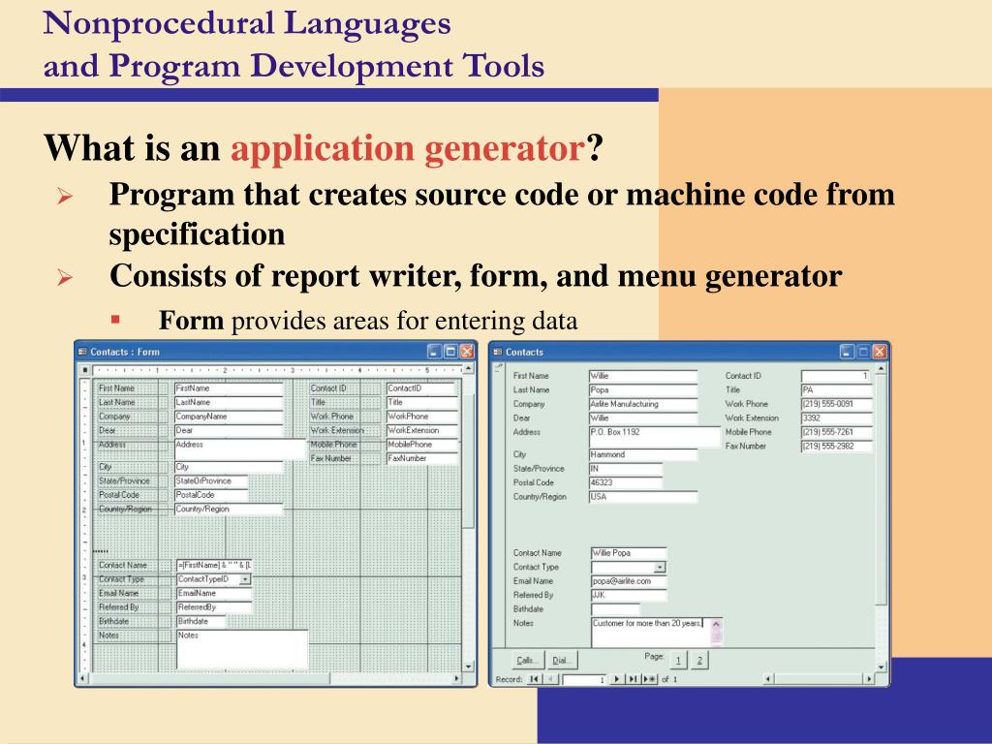Maximize the Contacts data window
This screenshot has height=744, width=992.
coord(863,352)
